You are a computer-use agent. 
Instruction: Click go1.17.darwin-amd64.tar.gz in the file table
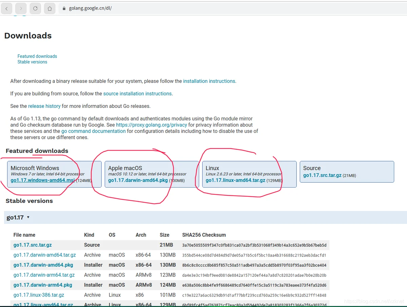[x=45, y=255]
